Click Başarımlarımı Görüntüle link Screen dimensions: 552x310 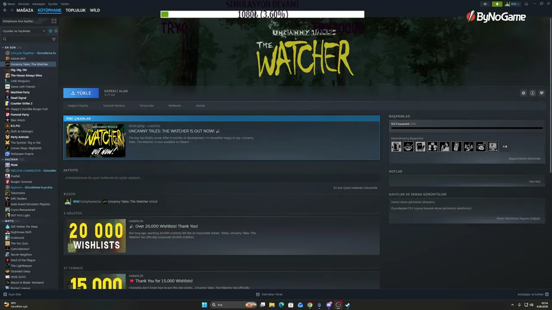(x=524, y=158)
